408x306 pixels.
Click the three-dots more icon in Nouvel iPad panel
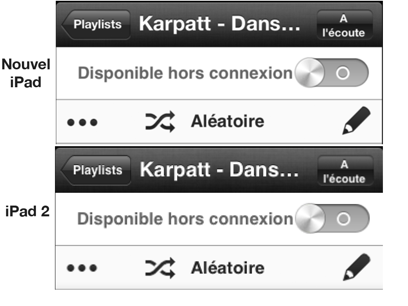(82, 122)
